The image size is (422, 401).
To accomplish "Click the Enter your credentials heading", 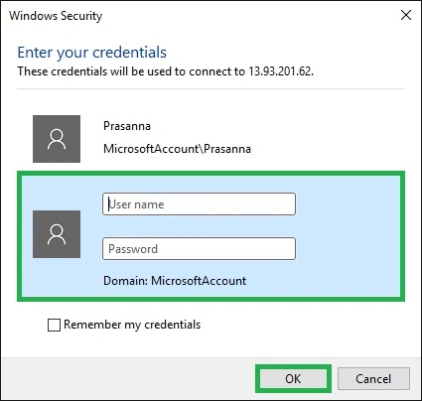I will click(92, 53).
